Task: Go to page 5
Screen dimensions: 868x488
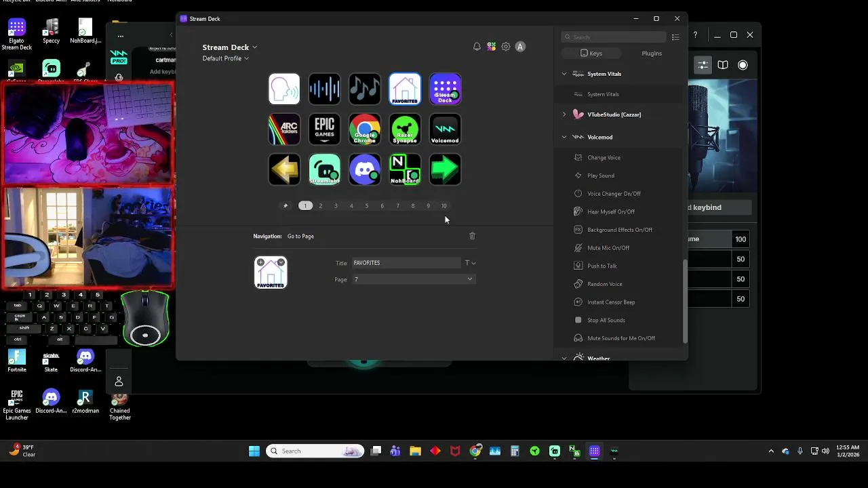Action: (367, 206)
